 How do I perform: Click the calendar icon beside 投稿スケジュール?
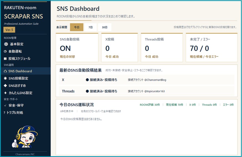[x=5, y=59]
